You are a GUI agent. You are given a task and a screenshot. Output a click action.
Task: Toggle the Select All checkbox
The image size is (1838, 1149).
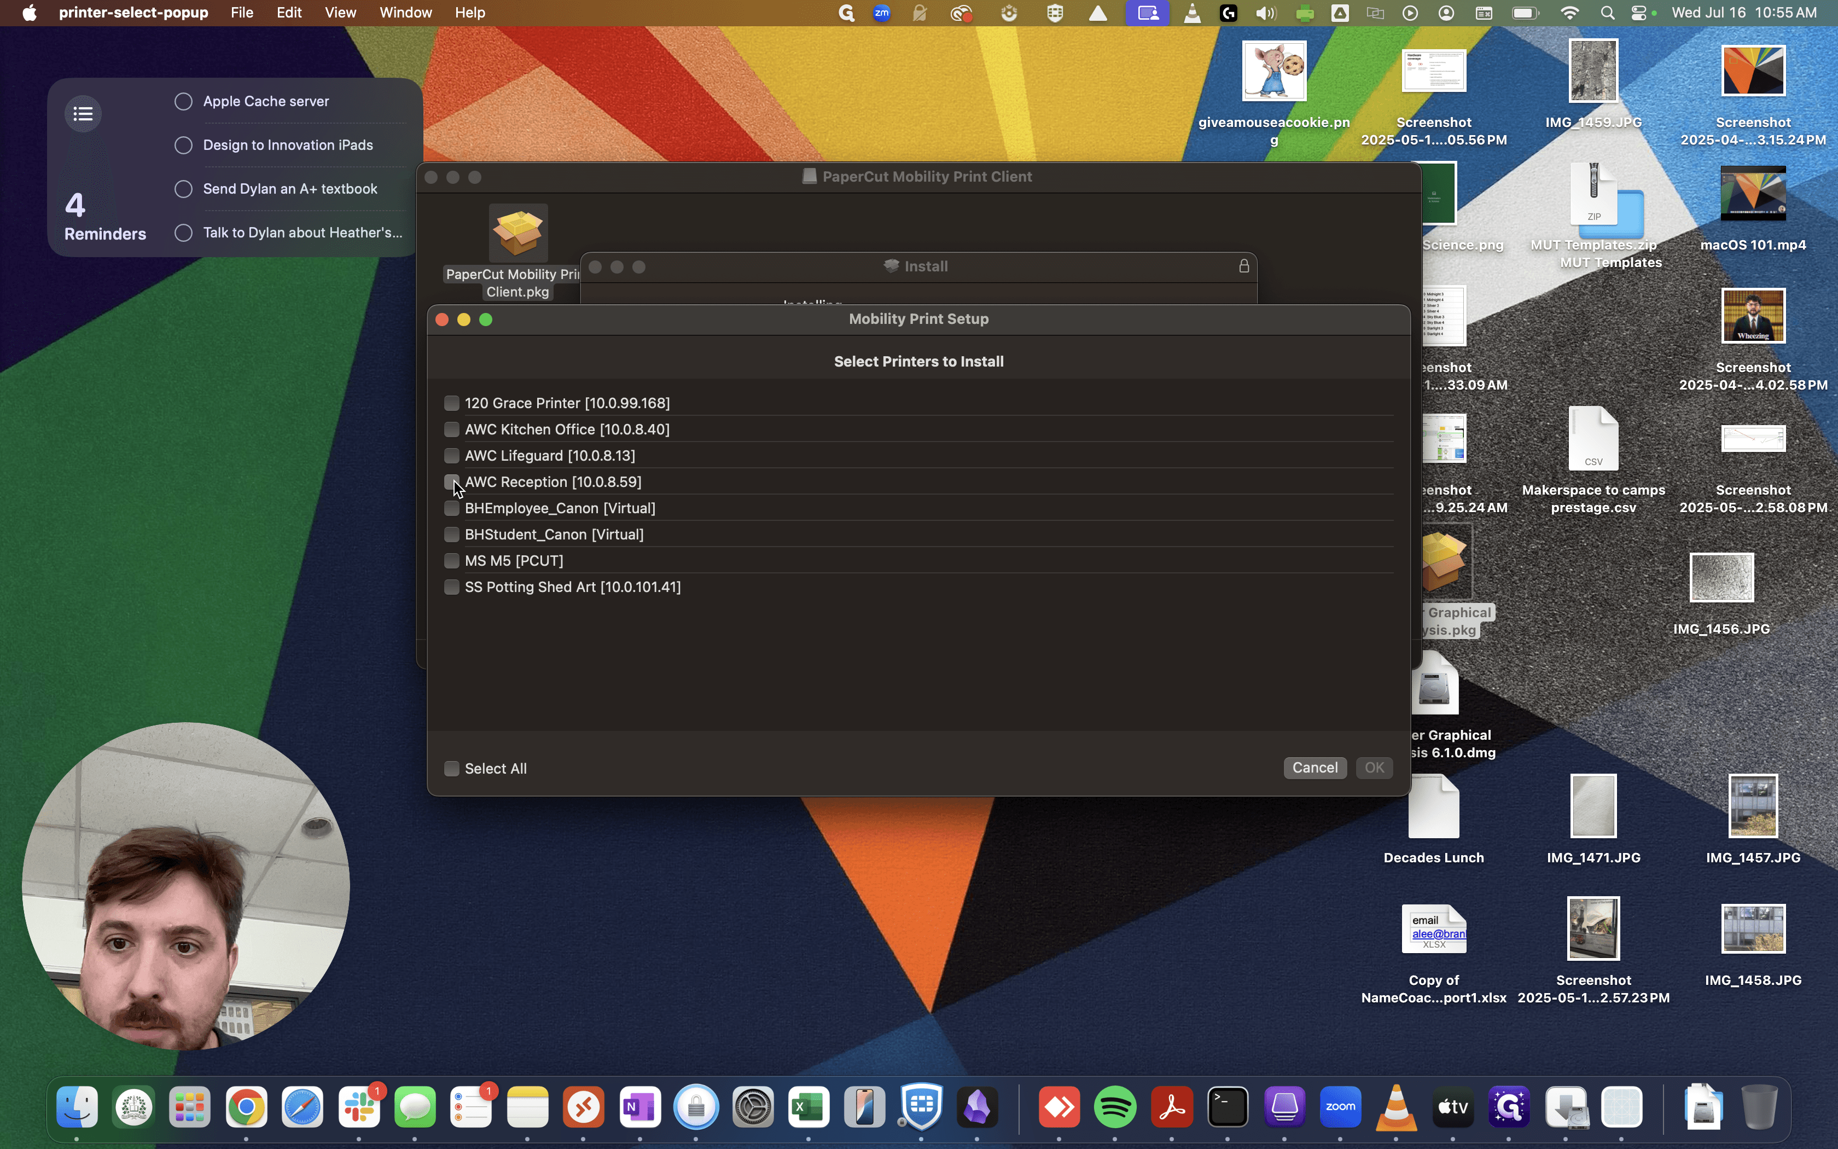pyautogui.click(x=452, y=768)
